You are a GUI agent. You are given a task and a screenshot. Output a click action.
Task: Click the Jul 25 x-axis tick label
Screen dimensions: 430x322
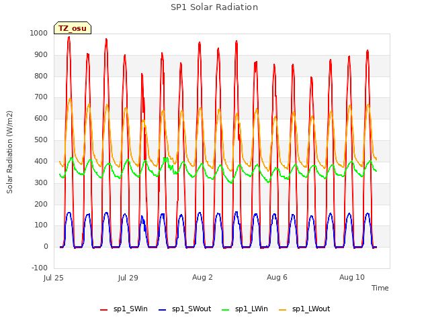tap(54, 278)
